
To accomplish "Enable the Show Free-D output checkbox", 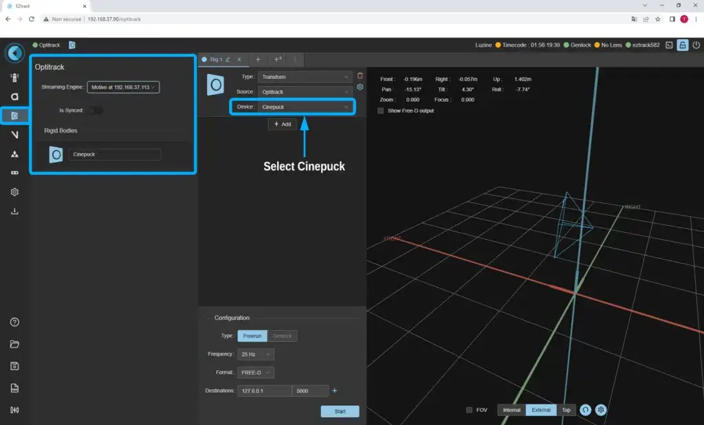I will [381, 111].
